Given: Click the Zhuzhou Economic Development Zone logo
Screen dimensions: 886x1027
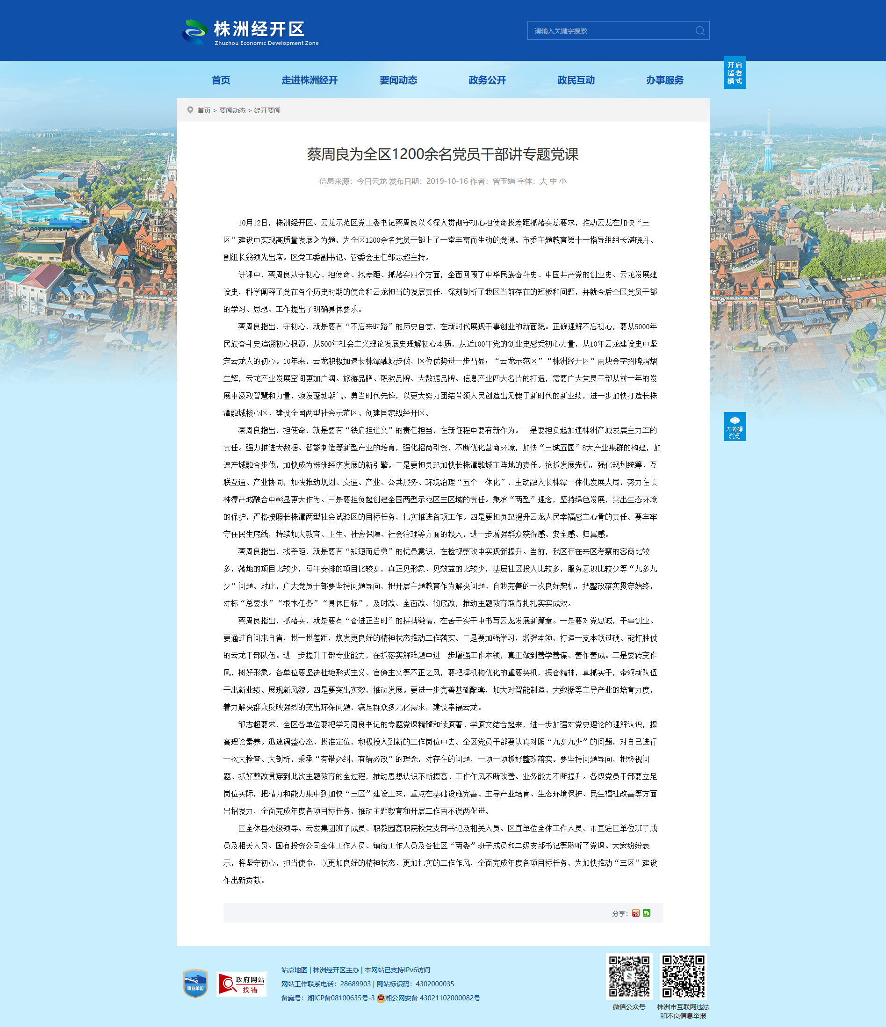Looking at the screenshot, I should click(x=251, y=32).
